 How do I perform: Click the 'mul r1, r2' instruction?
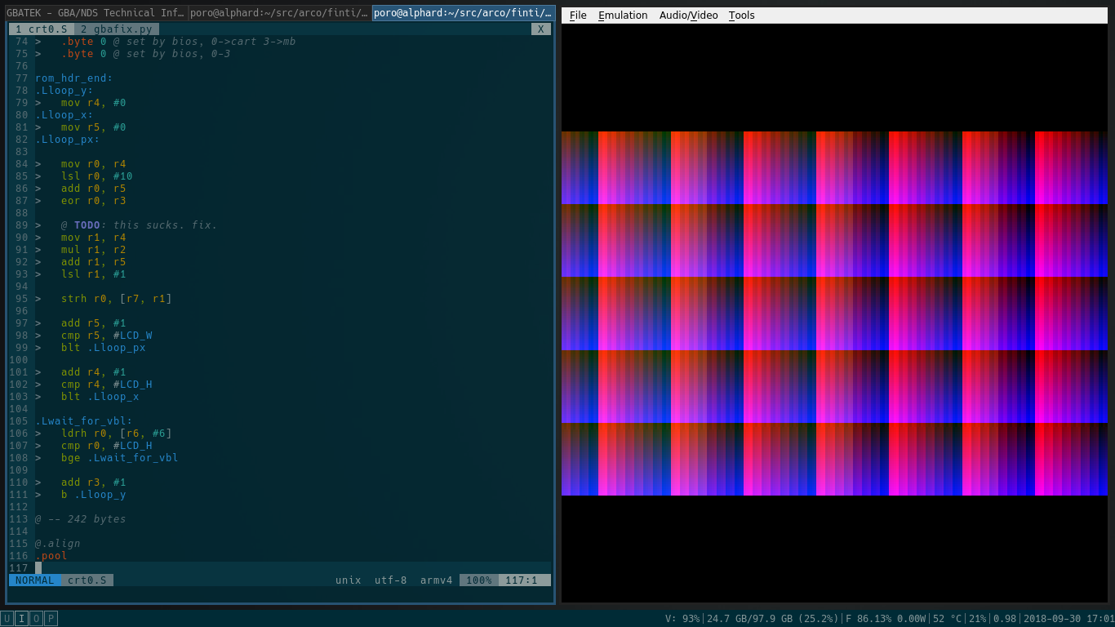point(94,249)
